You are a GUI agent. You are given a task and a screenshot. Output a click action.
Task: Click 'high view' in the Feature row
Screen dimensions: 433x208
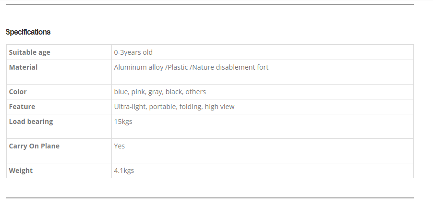click(219, 107)
